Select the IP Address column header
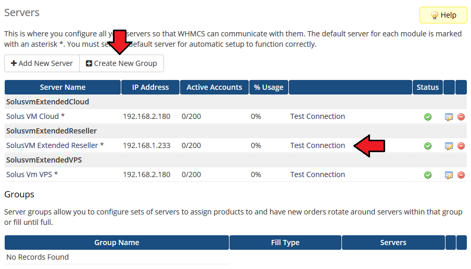 (150, 87)
